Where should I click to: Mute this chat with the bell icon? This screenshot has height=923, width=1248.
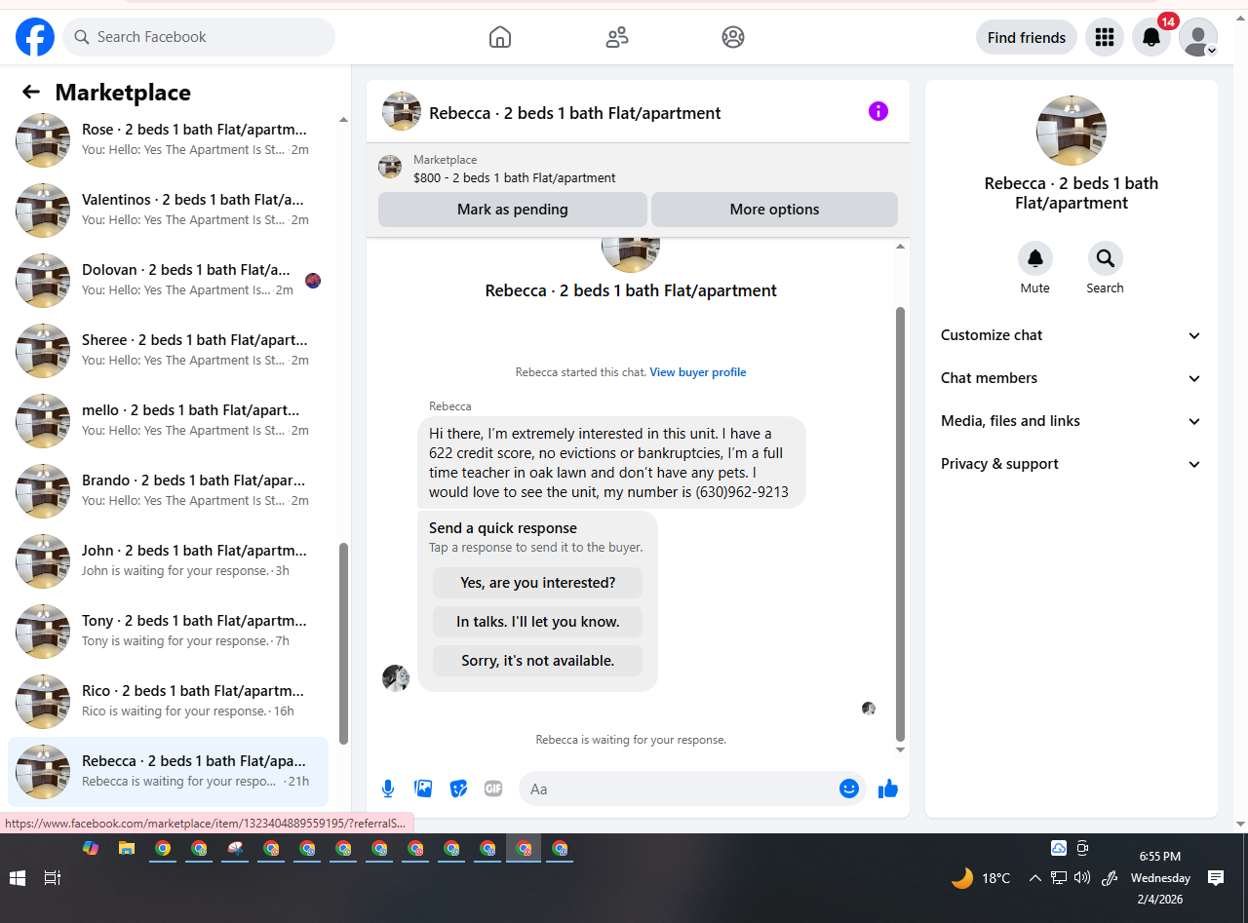(x=1035, y=258)
